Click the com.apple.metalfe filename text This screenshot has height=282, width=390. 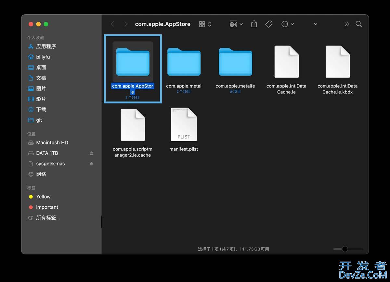pyautogui.click(x=235, y=86)
